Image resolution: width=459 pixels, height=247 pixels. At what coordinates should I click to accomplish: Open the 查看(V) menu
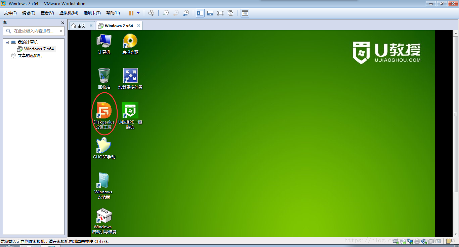[x=47, y=13]
